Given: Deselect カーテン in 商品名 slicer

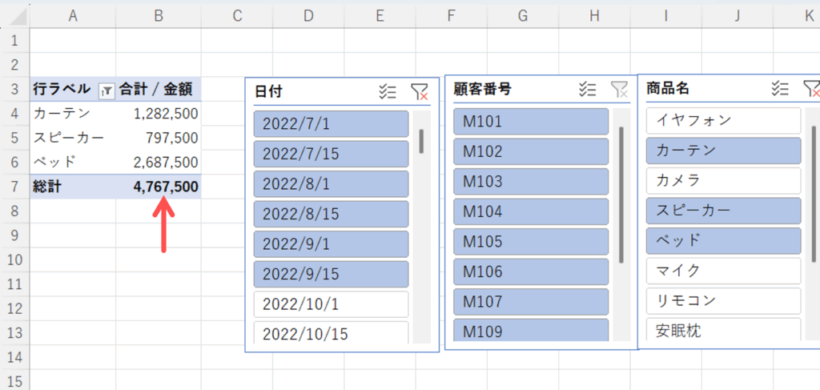Looking at the screenshot, I should 723,150.
